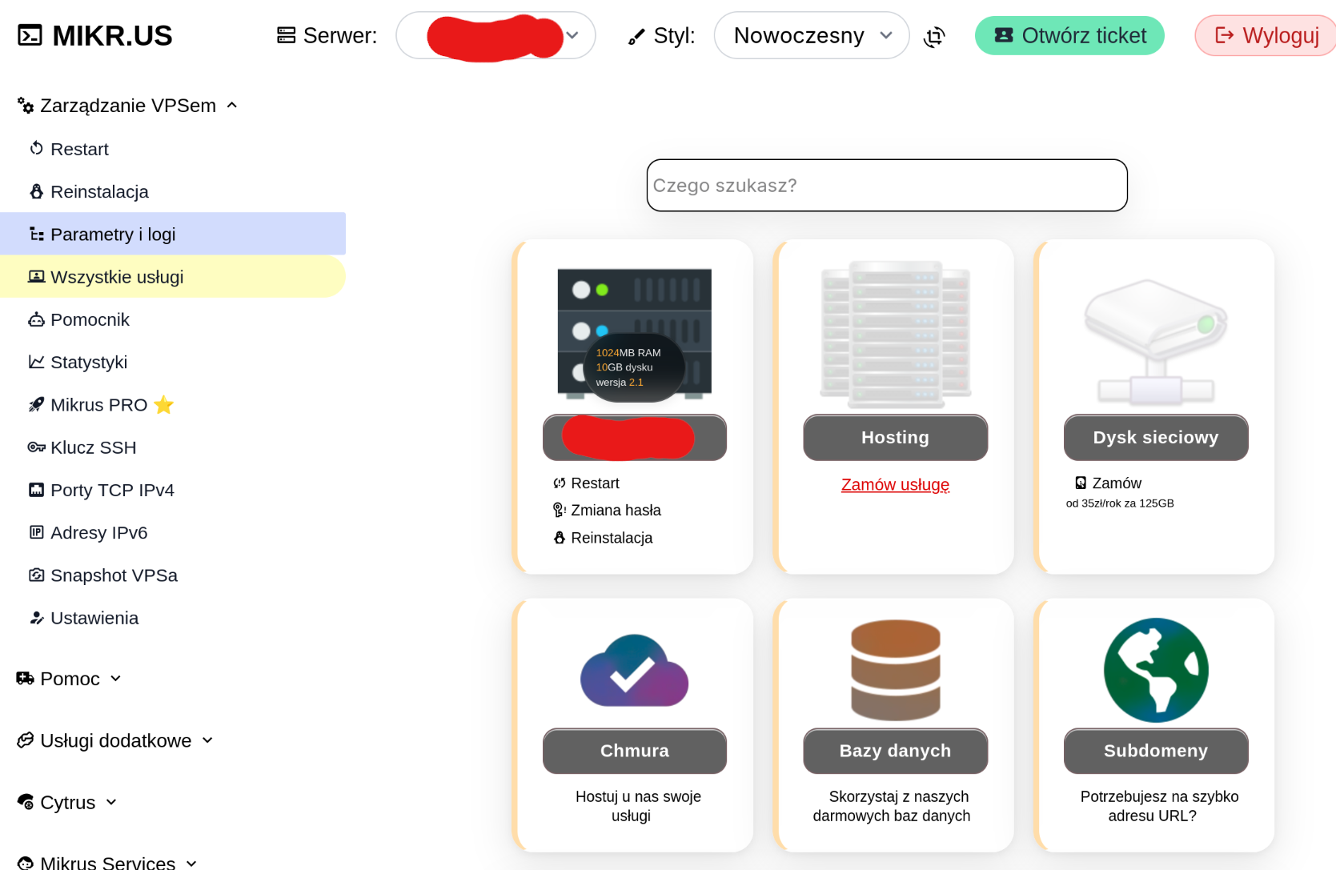Select Parametry i logi menu item
The height and width of the screenshot is (870, 1336).
pos(173,234)
